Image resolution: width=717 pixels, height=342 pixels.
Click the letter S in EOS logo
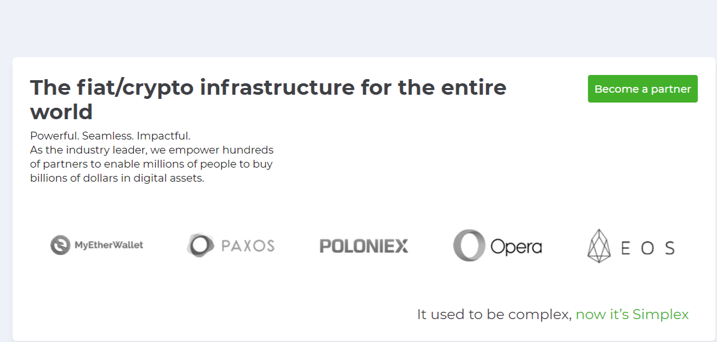tap(670, 248)
